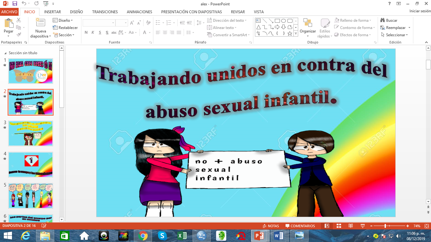Toggle bold N formatting button

click(x=86, y=32)
